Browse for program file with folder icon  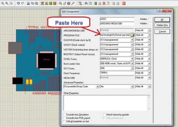pyautogui.click(x=132, y=35)
